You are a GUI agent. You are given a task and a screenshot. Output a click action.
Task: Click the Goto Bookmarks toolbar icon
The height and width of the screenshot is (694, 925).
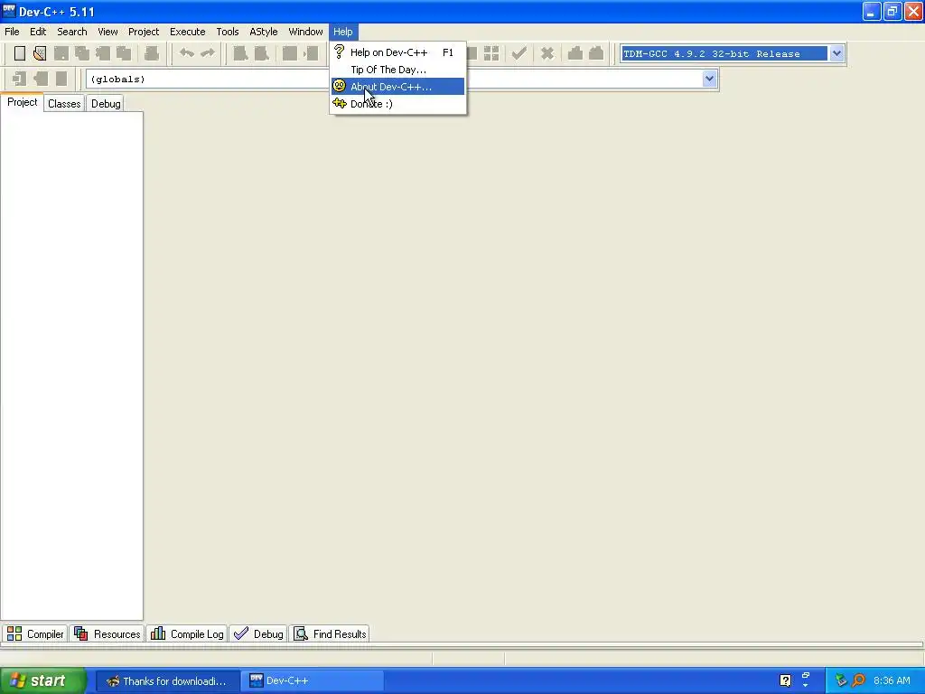(61, 79)
